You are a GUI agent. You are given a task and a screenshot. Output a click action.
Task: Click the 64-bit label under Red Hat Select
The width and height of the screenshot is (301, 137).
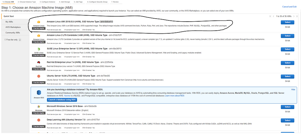(x=287, y=68)
